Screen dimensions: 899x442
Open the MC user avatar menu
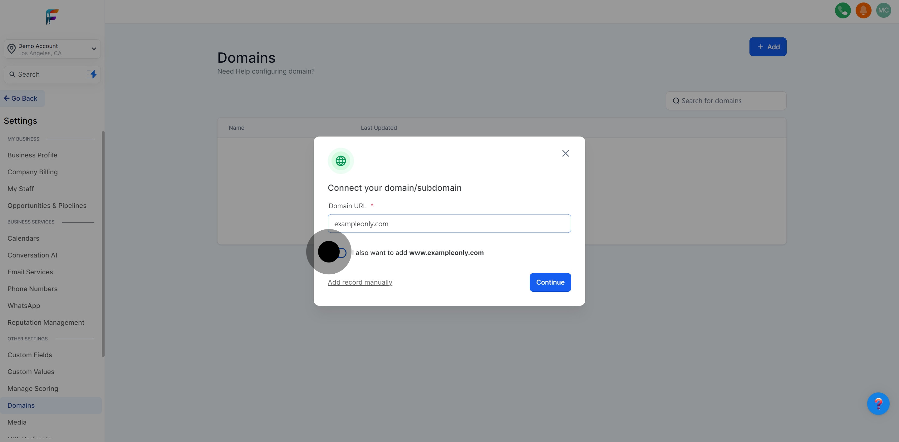883,11
